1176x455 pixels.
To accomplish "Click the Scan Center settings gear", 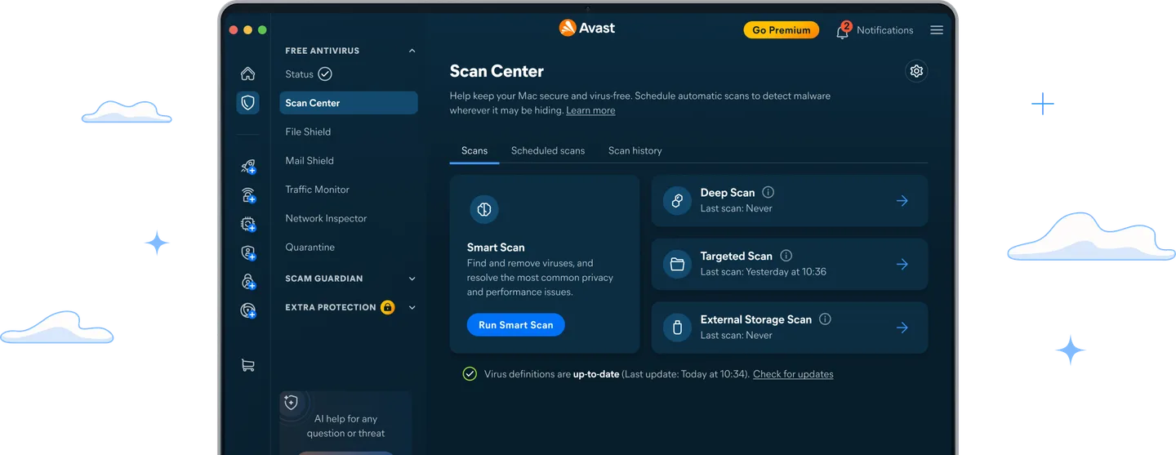I will click(x=916, y=71).
